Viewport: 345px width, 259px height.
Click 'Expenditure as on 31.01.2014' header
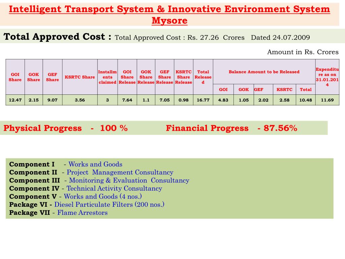327,77
